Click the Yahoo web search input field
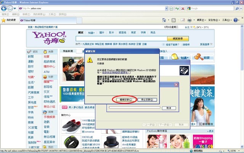Image resolution: width=244 pixels, height=153 pixels. pyautogui.click(x=121, y=39)
